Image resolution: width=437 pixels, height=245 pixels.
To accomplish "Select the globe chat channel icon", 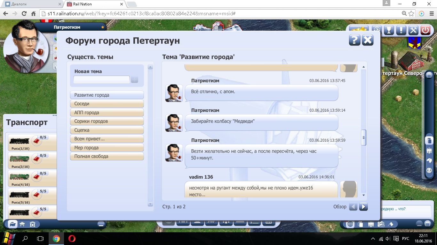I will tap(350, 224).
